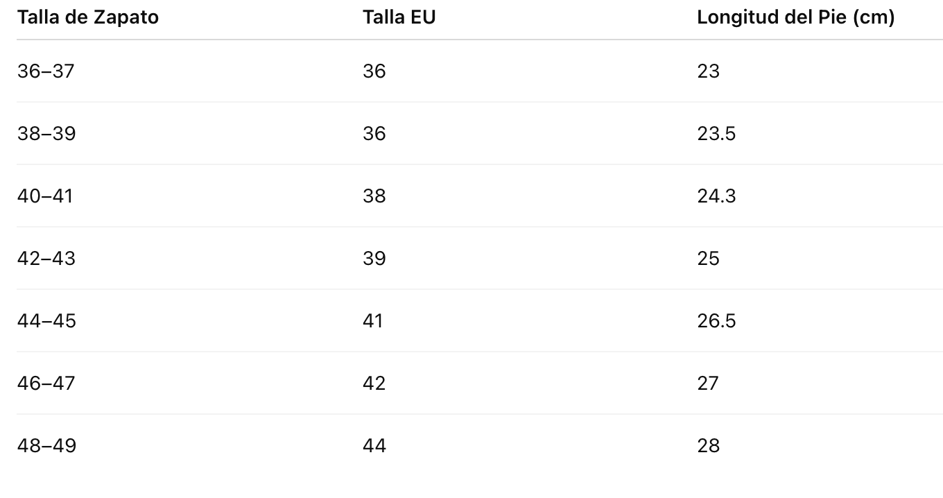
Task: Pick the 24.3 foot length value
Action: pyautogui.click(x=716, y=196)
